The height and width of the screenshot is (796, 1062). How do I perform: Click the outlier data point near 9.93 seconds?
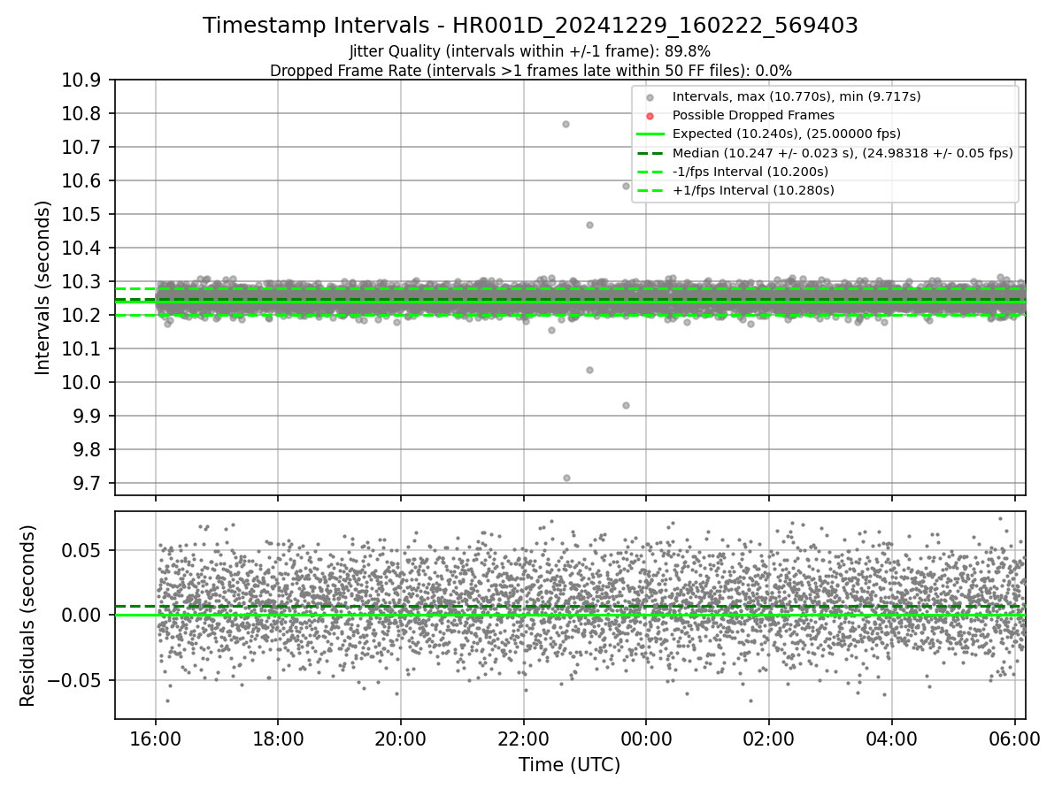point(626,405)
